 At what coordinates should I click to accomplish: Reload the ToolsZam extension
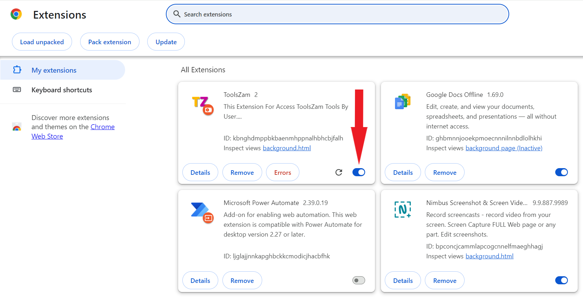338,172
